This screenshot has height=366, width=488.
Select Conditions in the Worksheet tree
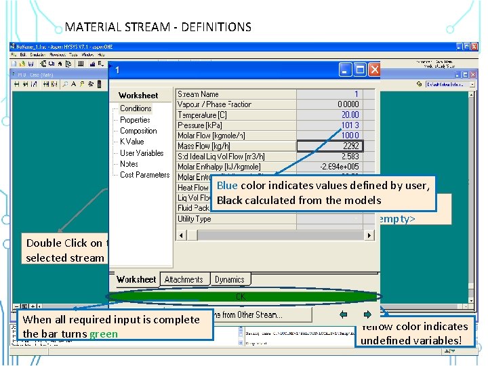(136, 108)
